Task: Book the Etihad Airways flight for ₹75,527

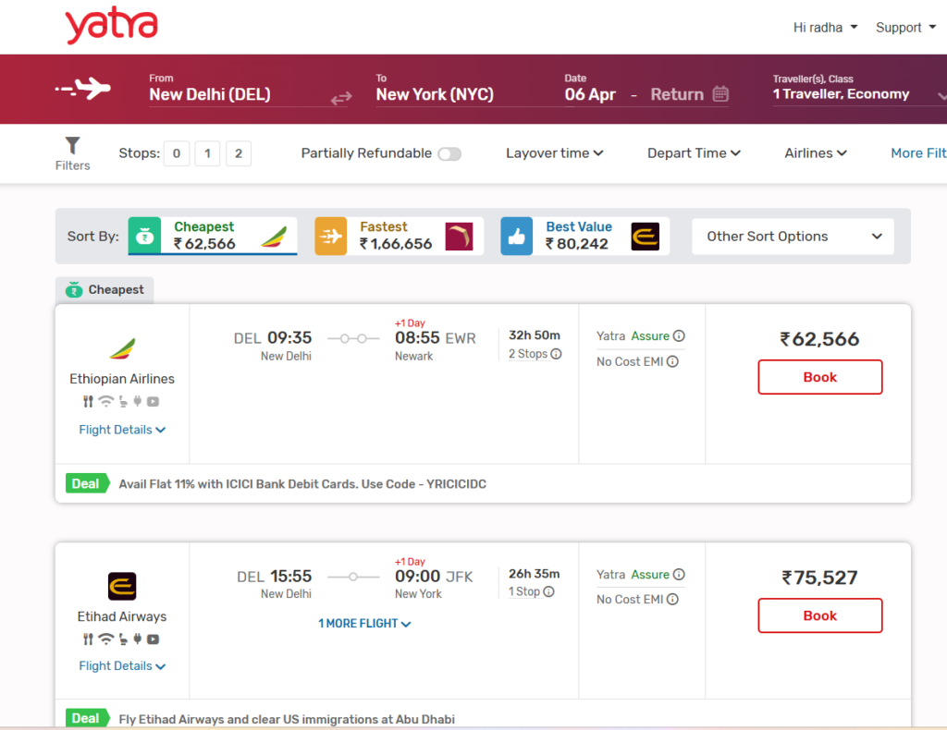Action: coord(819,615)
